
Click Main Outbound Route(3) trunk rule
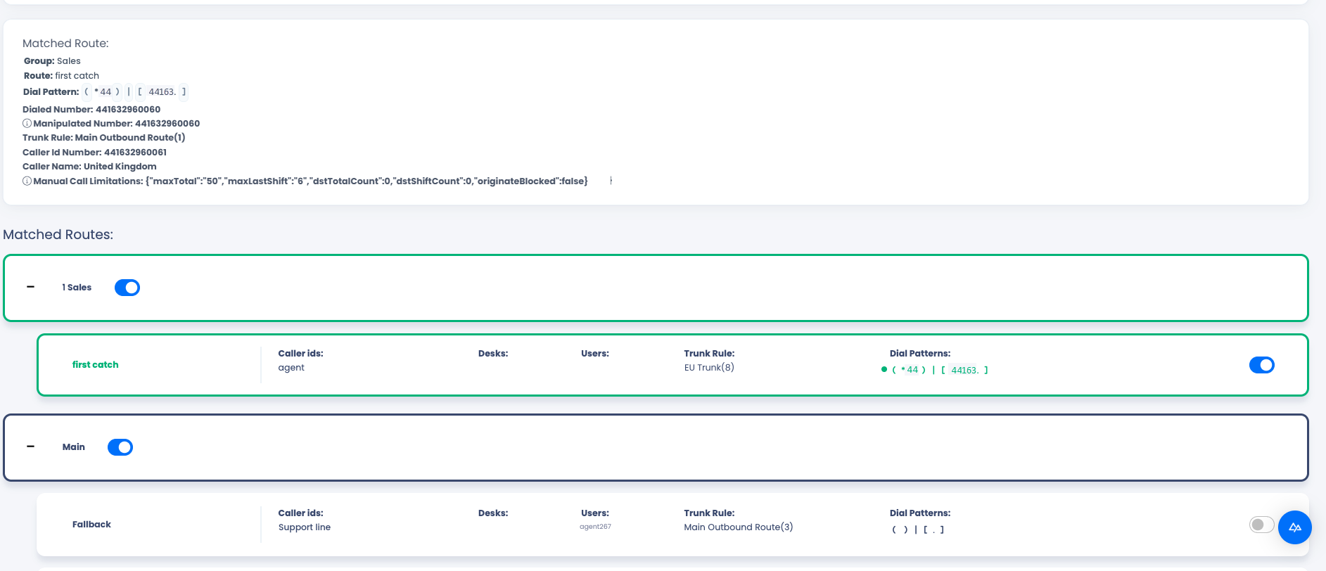[739, 527]
